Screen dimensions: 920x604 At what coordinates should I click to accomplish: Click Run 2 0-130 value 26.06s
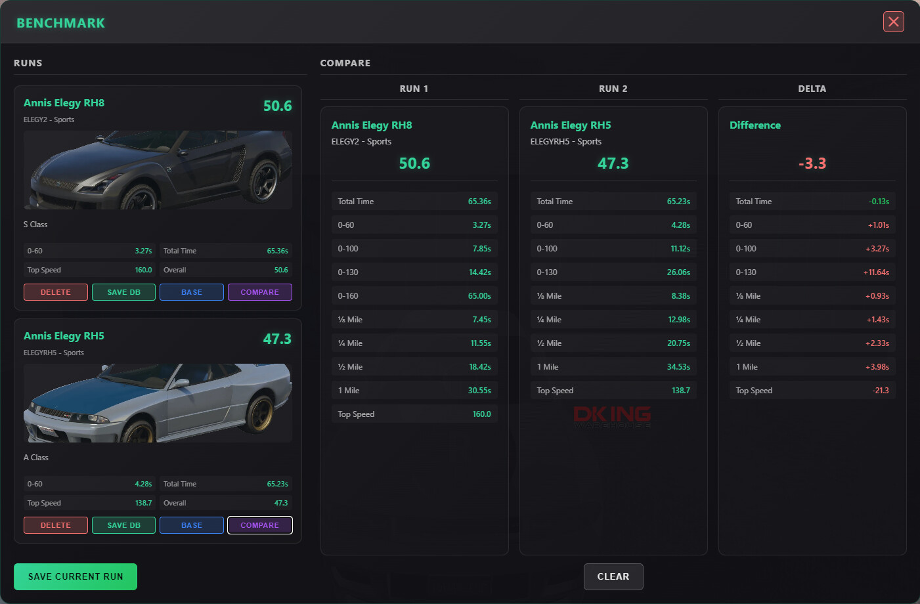coord(678,272)
